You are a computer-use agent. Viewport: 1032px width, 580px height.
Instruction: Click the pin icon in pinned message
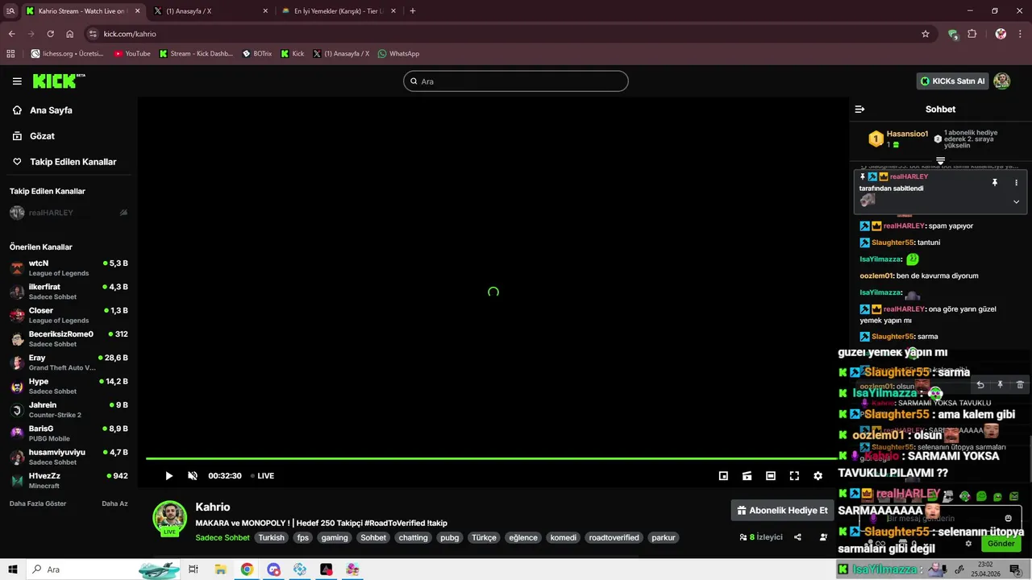995,183
